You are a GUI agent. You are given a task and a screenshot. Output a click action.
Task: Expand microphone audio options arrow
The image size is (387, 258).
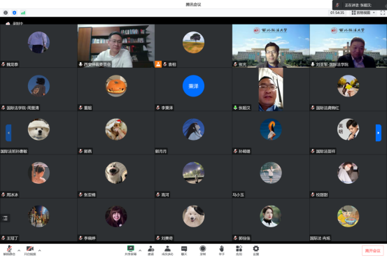click(19, 250)
